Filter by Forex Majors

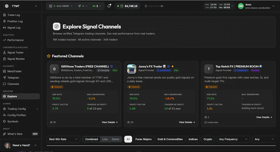[143, 139]
